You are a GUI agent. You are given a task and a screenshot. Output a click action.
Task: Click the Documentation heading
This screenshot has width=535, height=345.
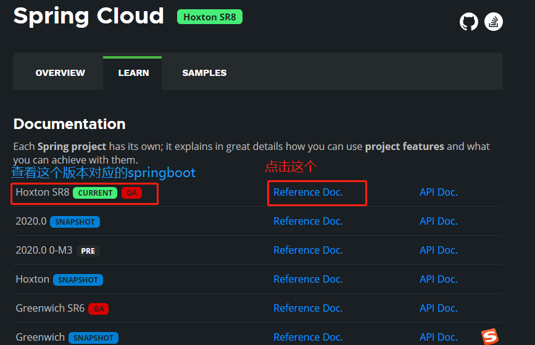pyautogui.click(x=70, y=124)
